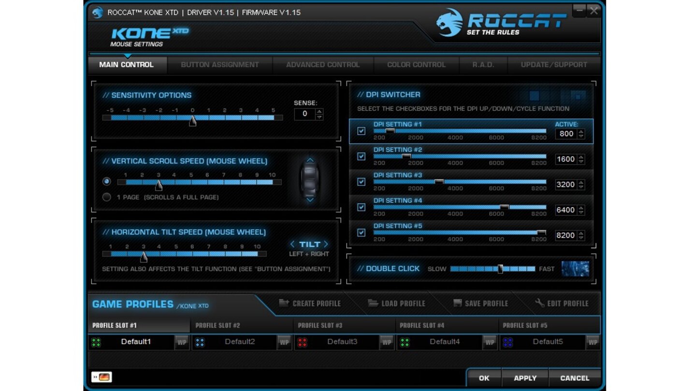
Task: Minimize the ROCCAT driver window
Action: (x=579, y=10)
